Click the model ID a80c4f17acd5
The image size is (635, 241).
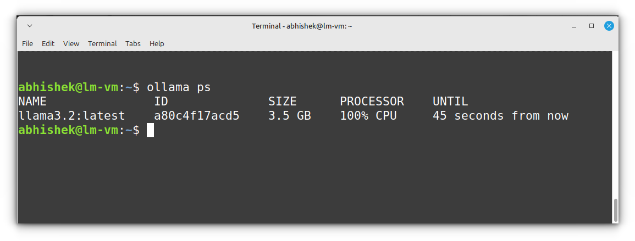(x=196, y=116)
